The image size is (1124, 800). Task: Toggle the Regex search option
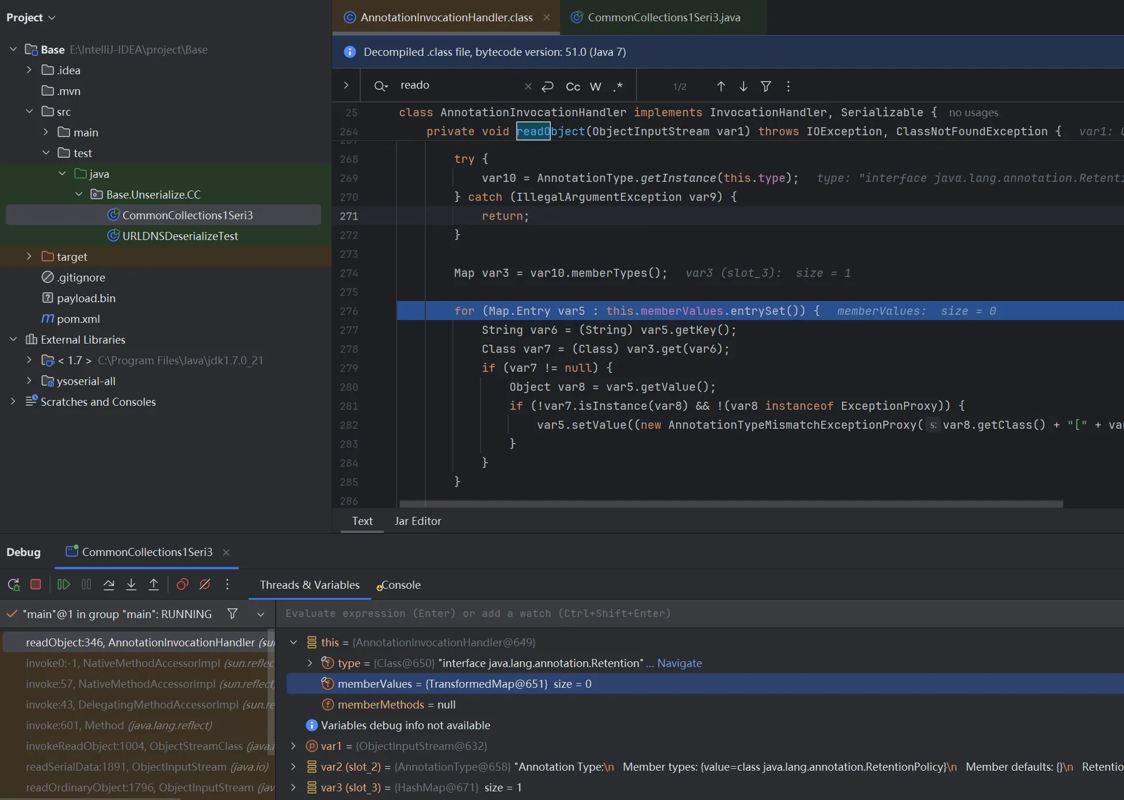click(618, 86)
